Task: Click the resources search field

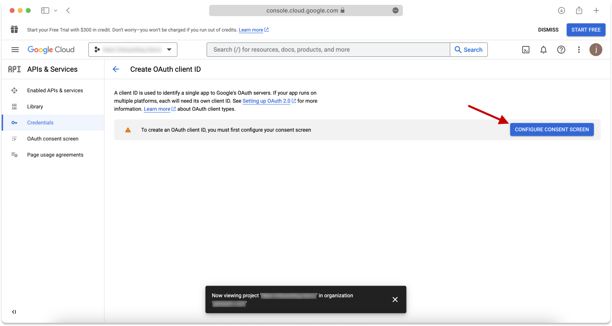Action: [x=328, y=50]
